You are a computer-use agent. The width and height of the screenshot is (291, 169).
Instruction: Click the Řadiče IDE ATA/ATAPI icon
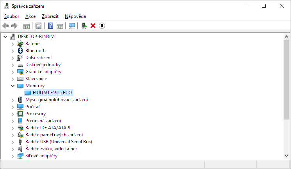pyautogui.click(x=20, y=128)
